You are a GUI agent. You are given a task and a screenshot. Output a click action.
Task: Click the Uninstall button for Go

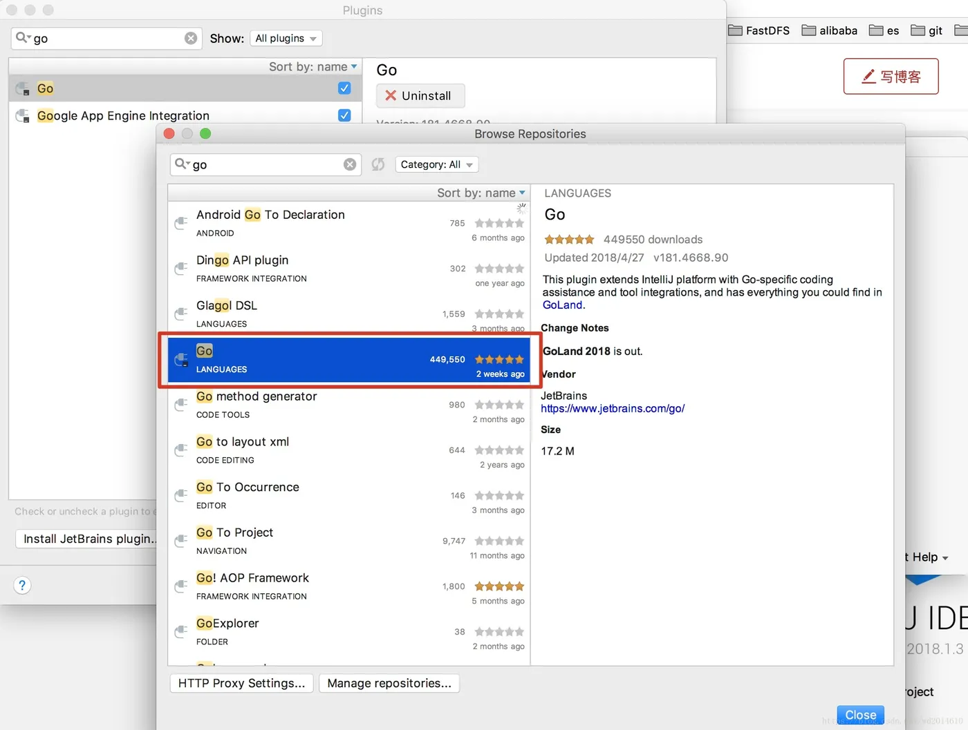click(420, 96)
